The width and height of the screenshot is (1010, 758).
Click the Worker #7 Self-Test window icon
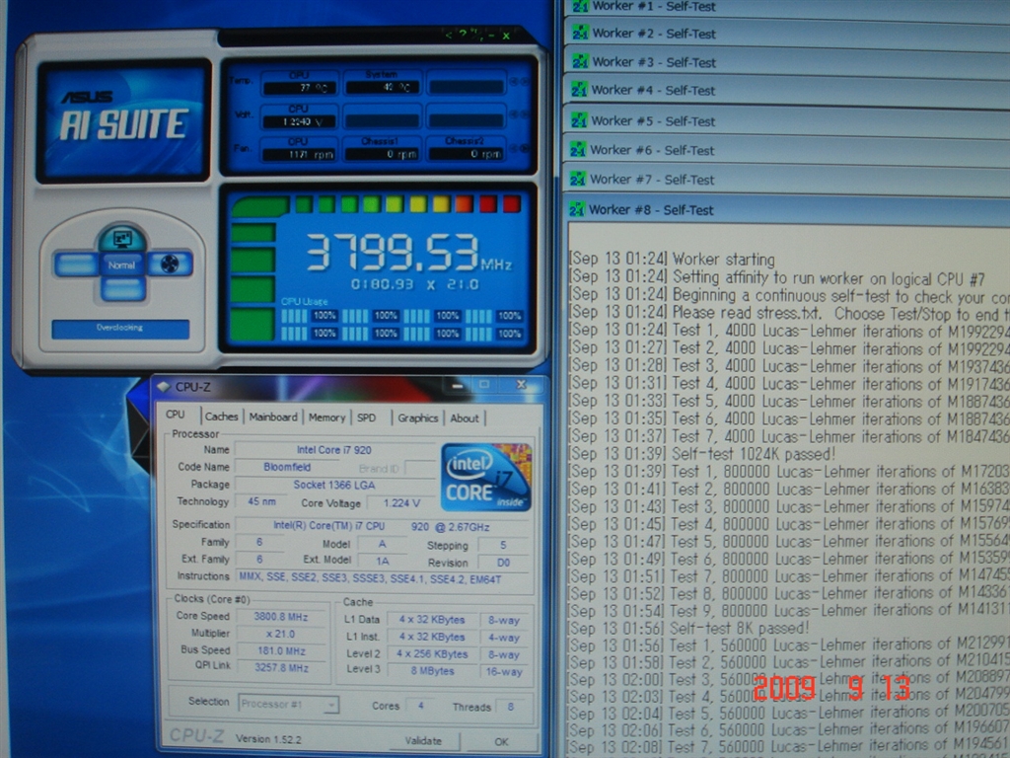tap(578, 179)
